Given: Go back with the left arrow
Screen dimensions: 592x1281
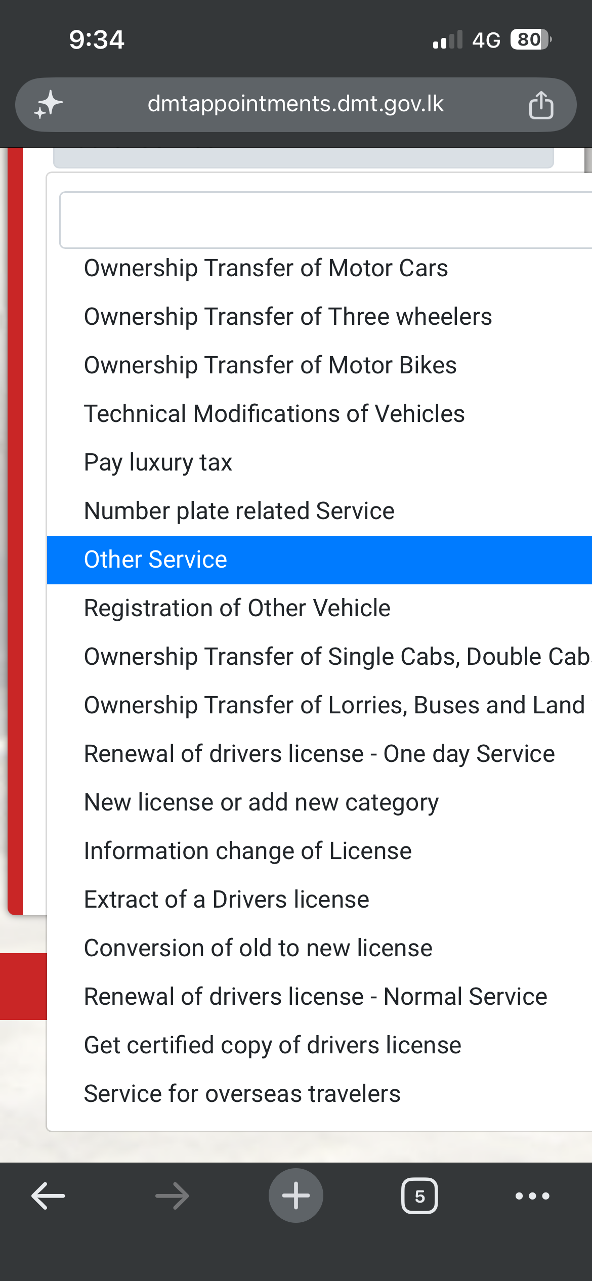Looking at the screenshot, I should point(48,1196).
